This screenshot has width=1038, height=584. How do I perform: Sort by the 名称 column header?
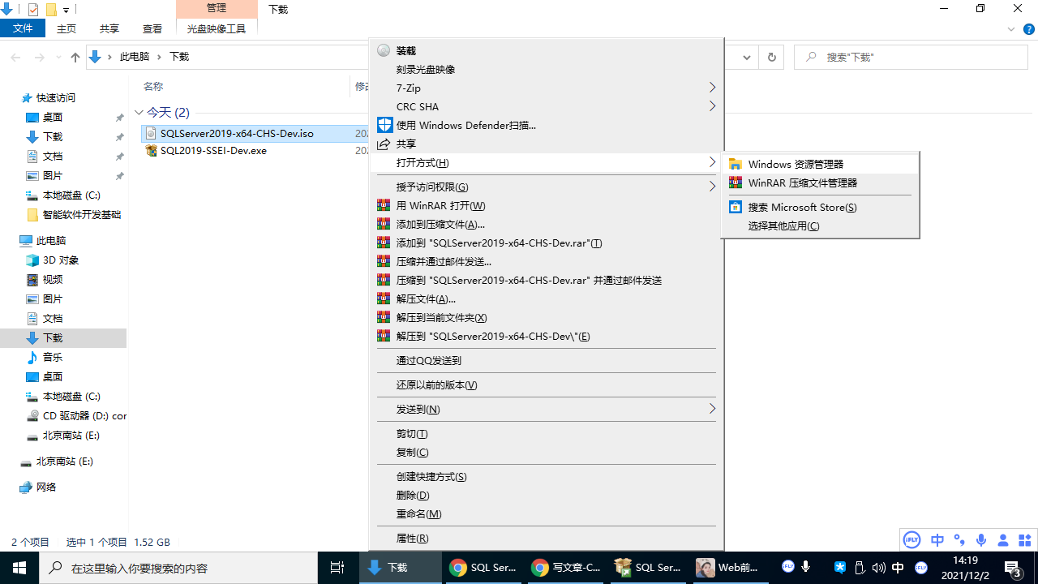click(153, 86)
